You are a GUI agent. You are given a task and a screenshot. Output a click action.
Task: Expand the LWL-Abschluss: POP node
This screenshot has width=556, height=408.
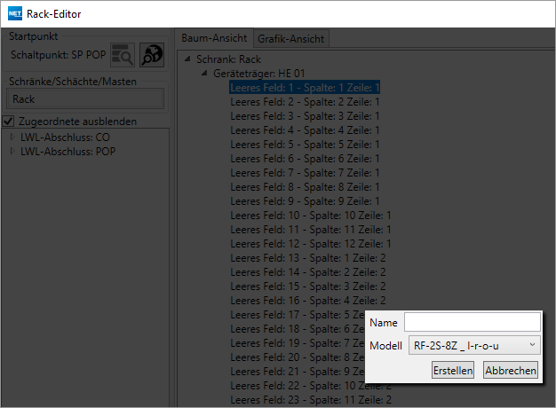point(12,152)
